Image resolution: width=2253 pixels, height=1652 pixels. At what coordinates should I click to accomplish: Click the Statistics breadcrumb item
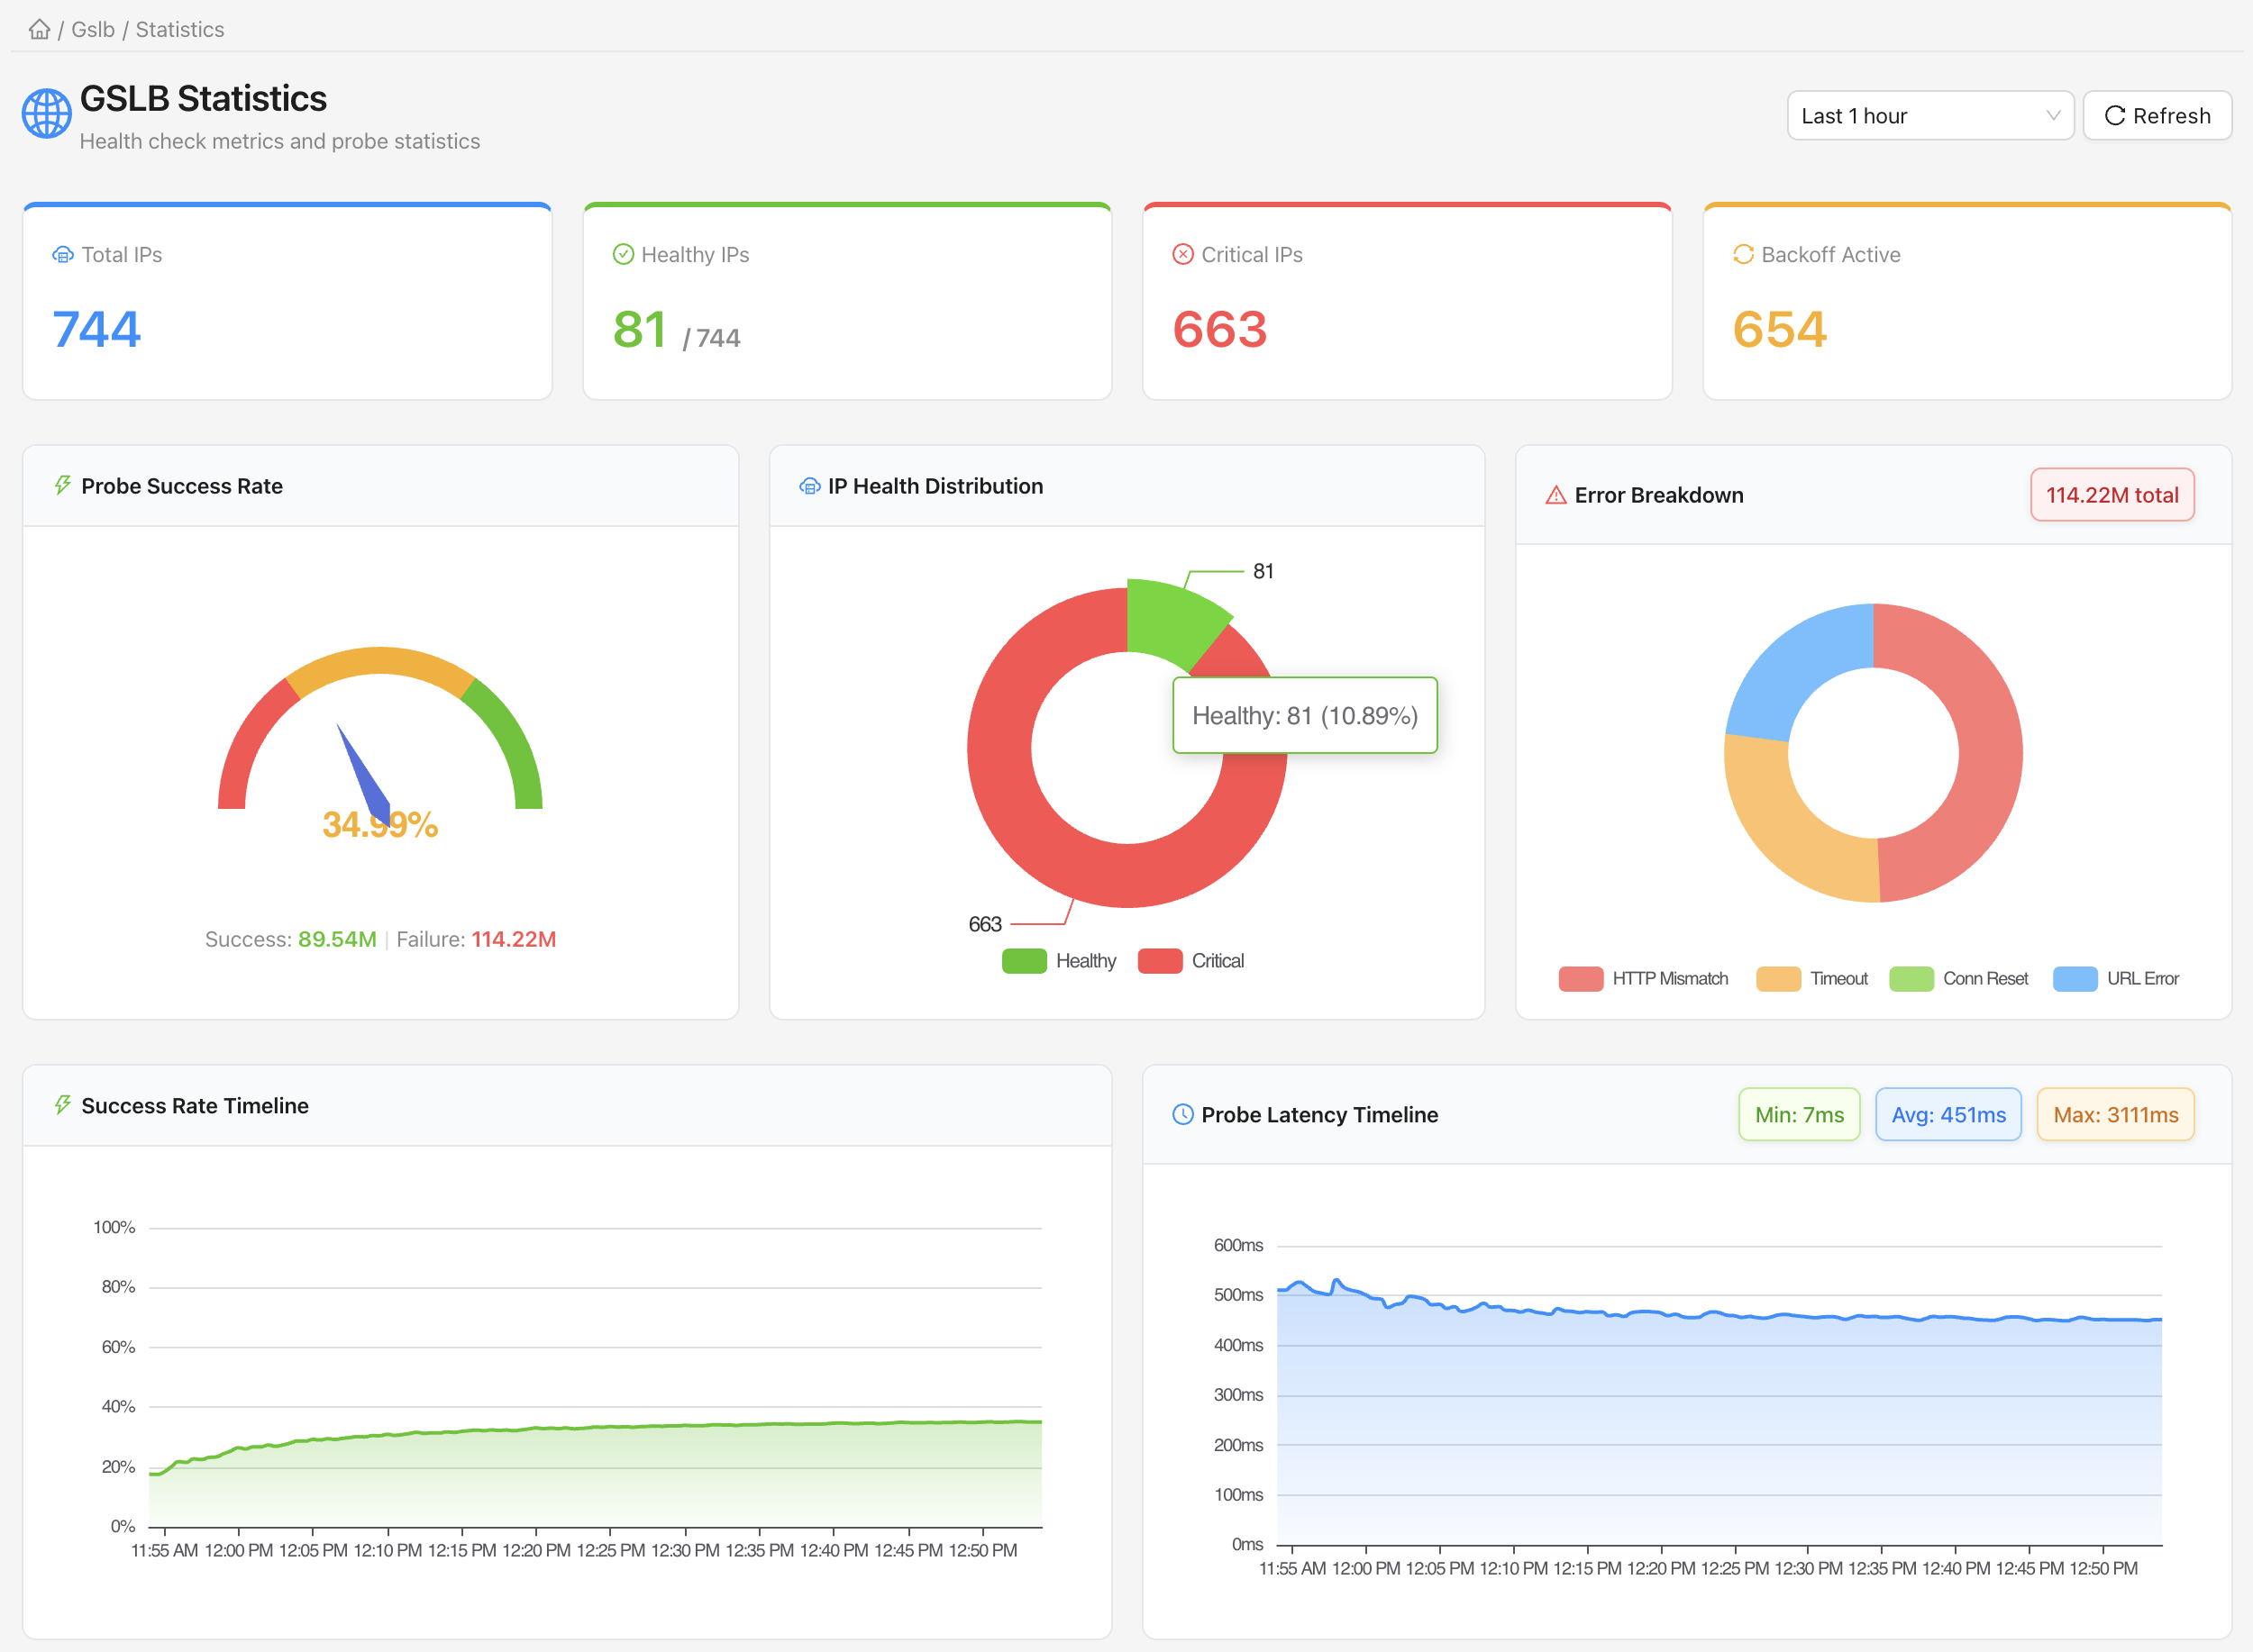point(180,29)
